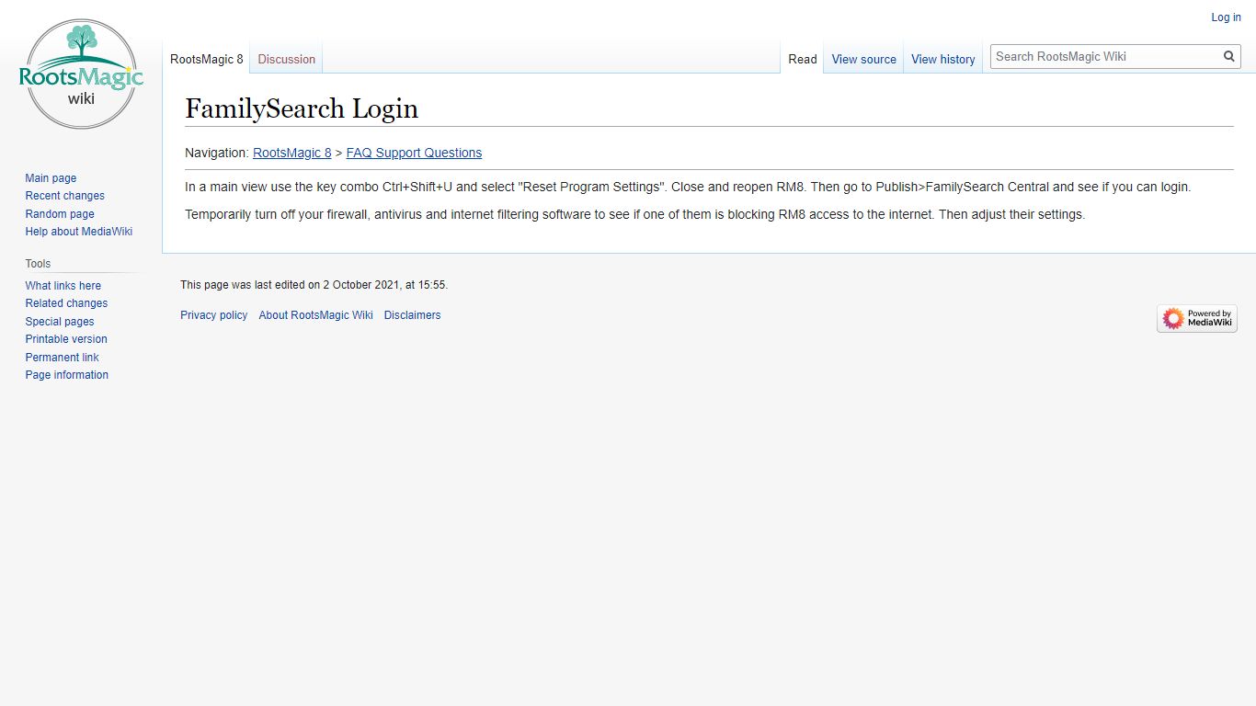The height and width of the screenshot is (706, 1256).
Task: Open the Disclaimers footer link
Action: [x=413, y=315]
